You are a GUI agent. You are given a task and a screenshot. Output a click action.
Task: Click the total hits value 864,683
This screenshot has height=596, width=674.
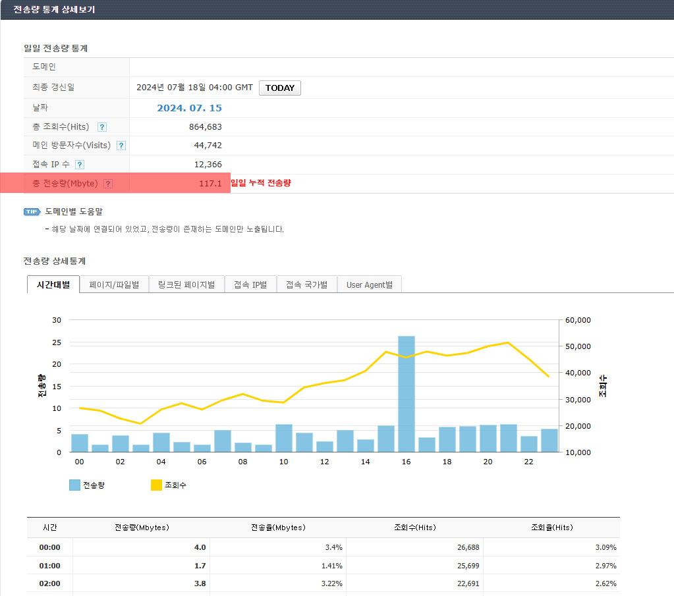tap(206, 126)
